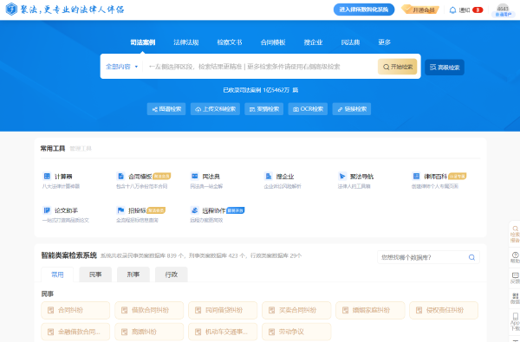Click the 上传文稿检索 button
This screenshot has width=520, height=342.
[x=215, y=109]
